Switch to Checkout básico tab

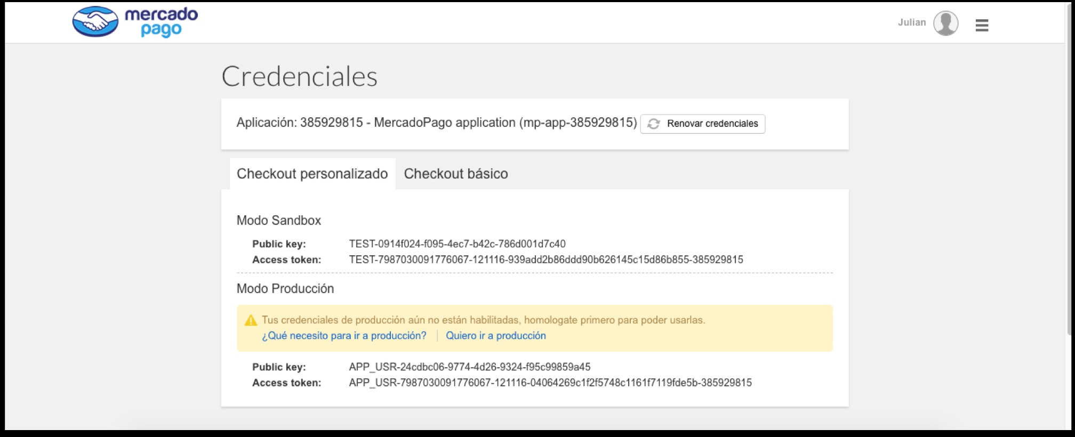455,174
